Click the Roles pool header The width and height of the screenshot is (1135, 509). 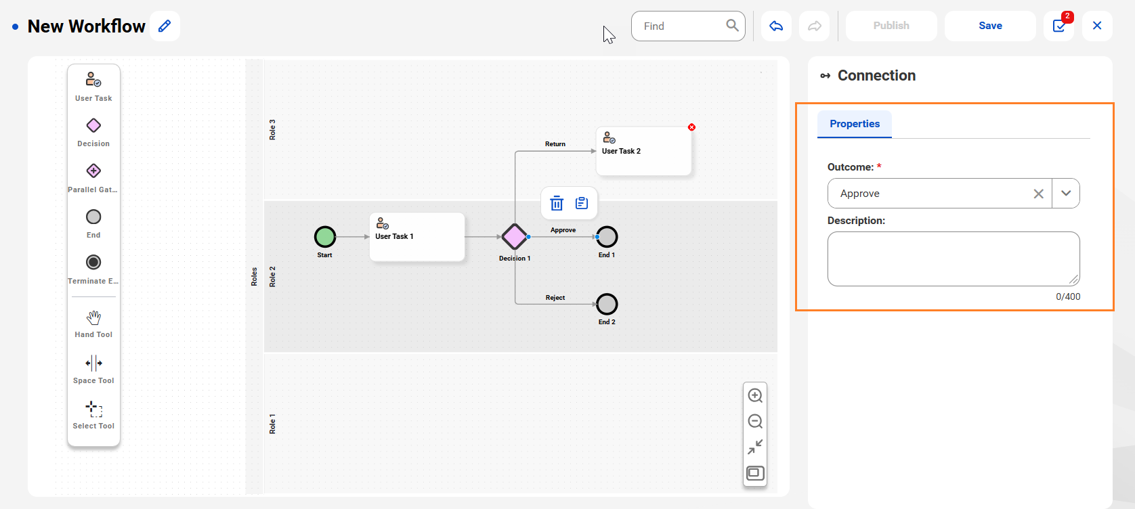click(x=255, y=277)
